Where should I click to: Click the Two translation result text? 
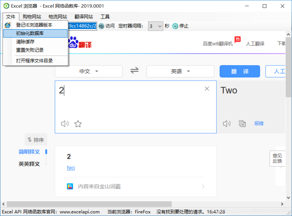point(229,90)
